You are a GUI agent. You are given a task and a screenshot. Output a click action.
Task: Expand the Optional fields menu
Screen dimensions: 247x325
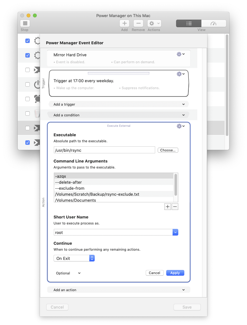[x=68, y=273]
